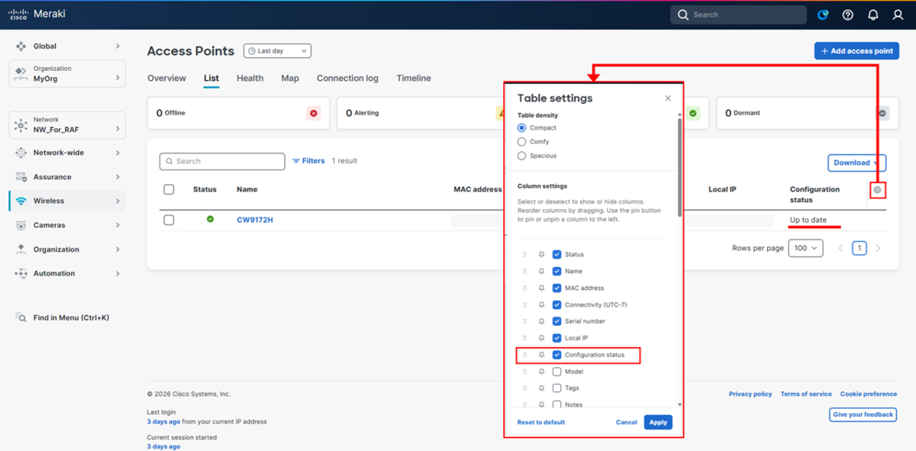Uncheck the Configuration status checkbox
This screenshot has width=916, height=451.
tap(557, 355)
